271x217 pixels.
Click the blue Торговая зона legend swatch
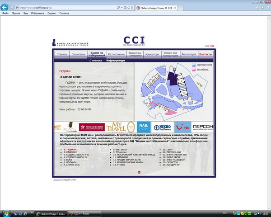[194, 65]
